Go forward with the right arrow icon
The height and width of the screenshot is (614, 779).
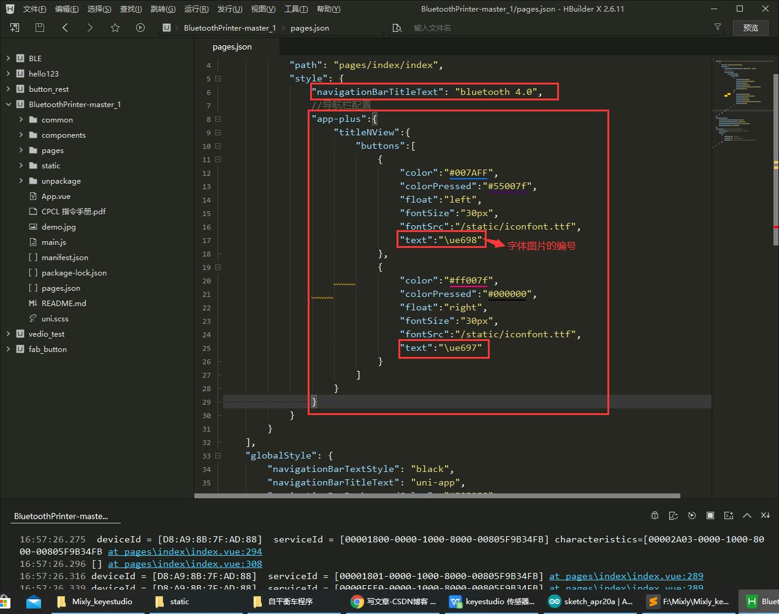(x=90, y=28)
